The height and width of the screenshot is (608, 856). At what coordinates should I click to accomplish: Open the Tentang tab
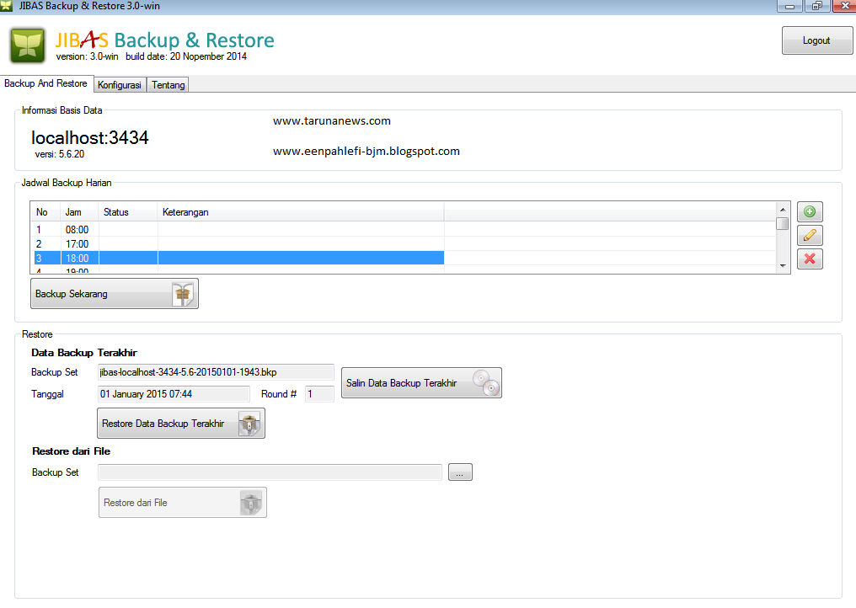pos(167,84)
